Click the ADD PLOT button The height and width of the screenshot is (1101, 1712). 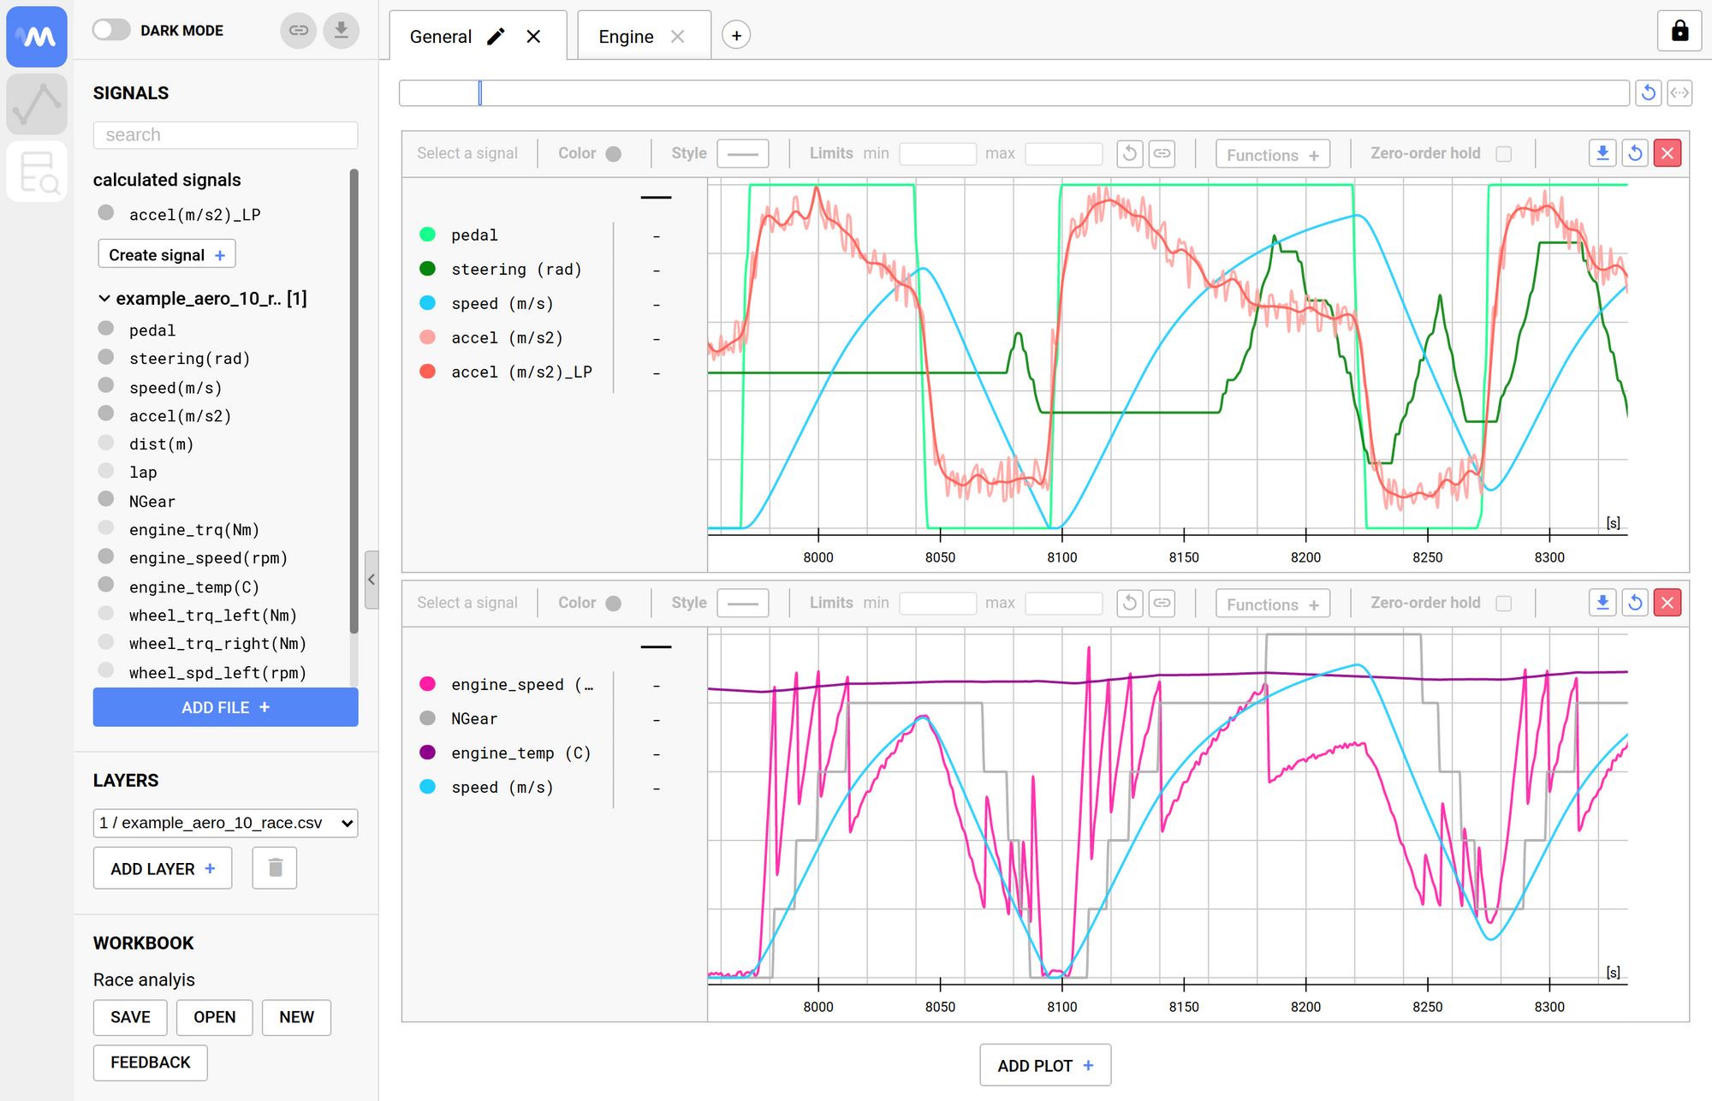1044,1065
